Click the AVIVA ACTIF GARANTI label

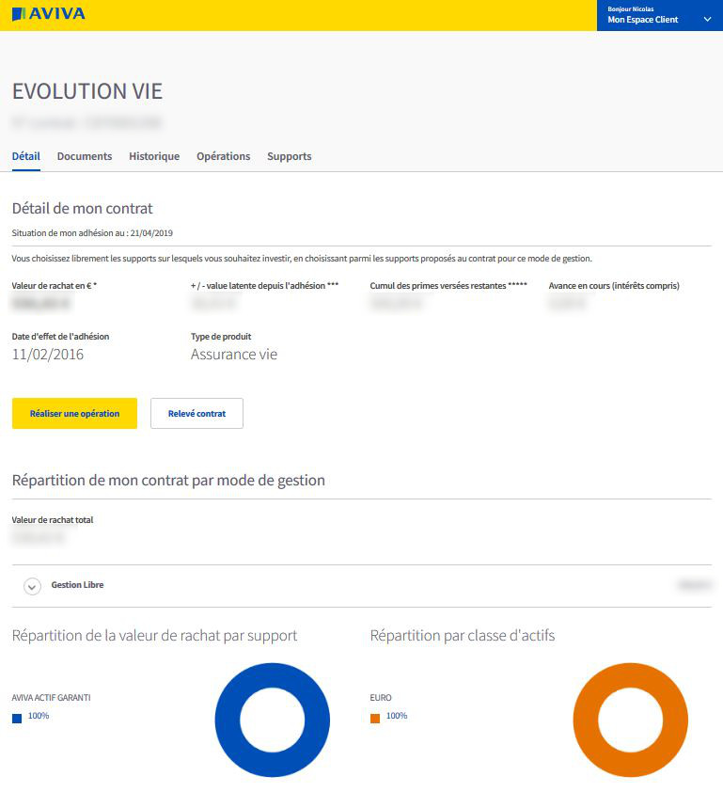coord(52,698)
